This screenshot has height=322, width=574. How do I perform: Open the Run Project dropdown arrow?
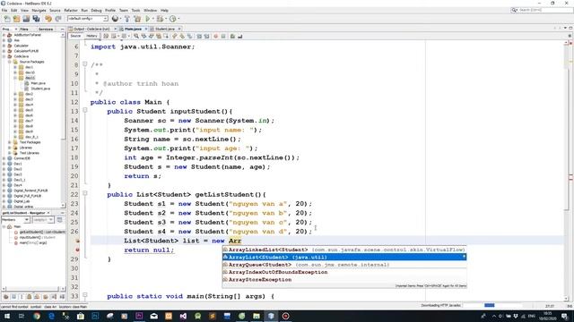click(153, 19)
